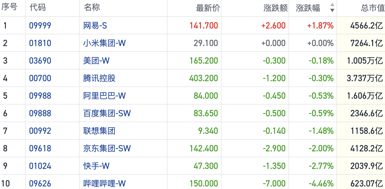The image size is (385, 189).
Task: Select the 代码 column header
Action: 38,7
